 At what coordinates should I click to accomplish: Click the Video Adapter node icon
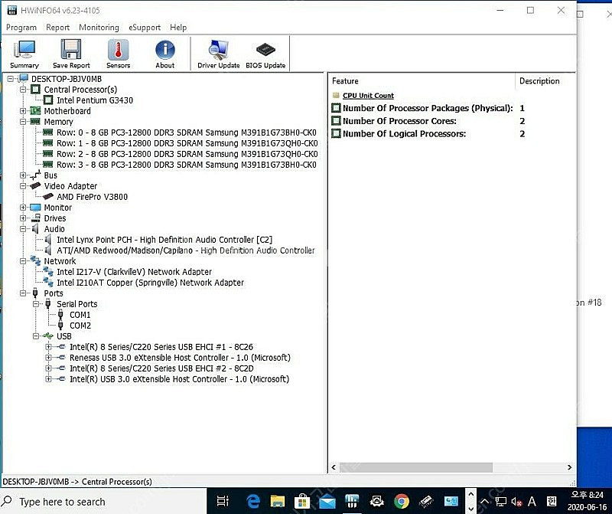tap(35, 186)
